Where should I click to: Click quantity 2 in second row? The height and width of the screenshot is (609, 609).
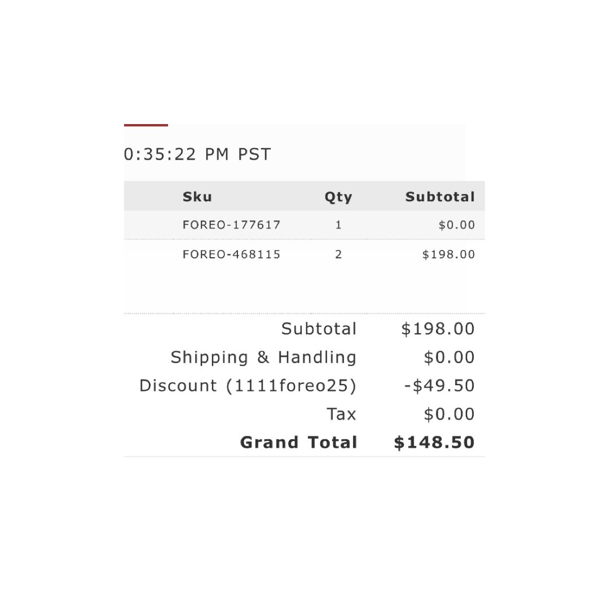(x=338, y=254)
